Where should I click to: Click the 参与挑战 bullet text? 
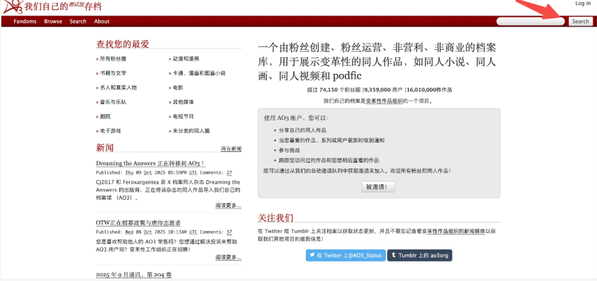[x=289, y=151]
